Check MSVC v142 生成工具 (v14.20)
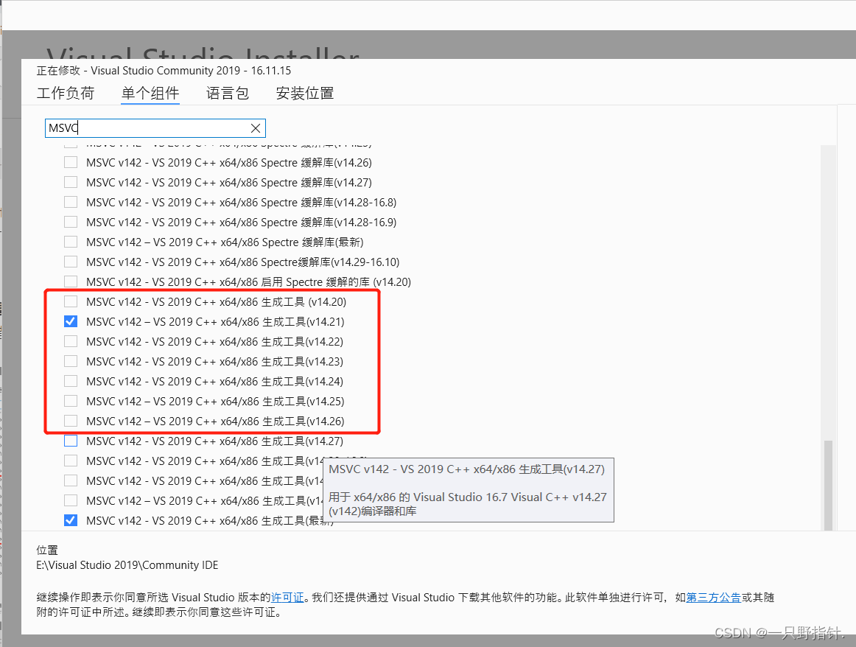Viewport: 856px width, 647px height. click(71, 301)
